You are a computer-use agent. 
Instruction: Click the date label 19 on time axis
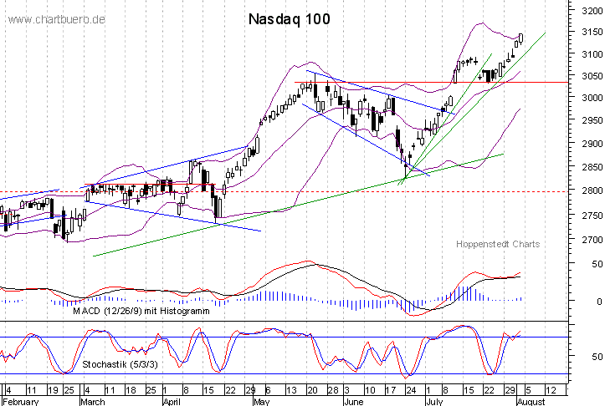(53, 390)
